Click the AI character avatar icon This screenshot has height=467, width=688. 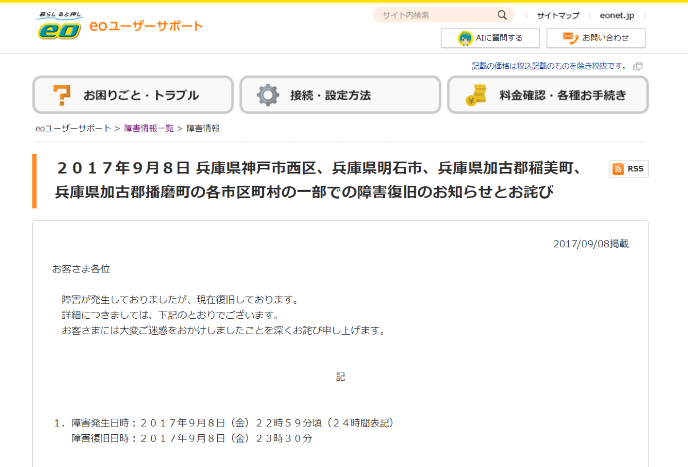pyautogui.click(x=465, y=38)
